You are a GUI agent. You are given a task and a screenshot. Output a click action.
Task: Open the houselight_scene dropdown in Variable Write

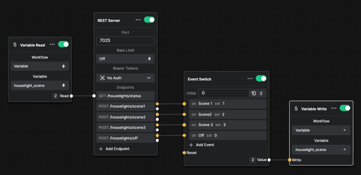pyautogui.click(x=321, y=149)
